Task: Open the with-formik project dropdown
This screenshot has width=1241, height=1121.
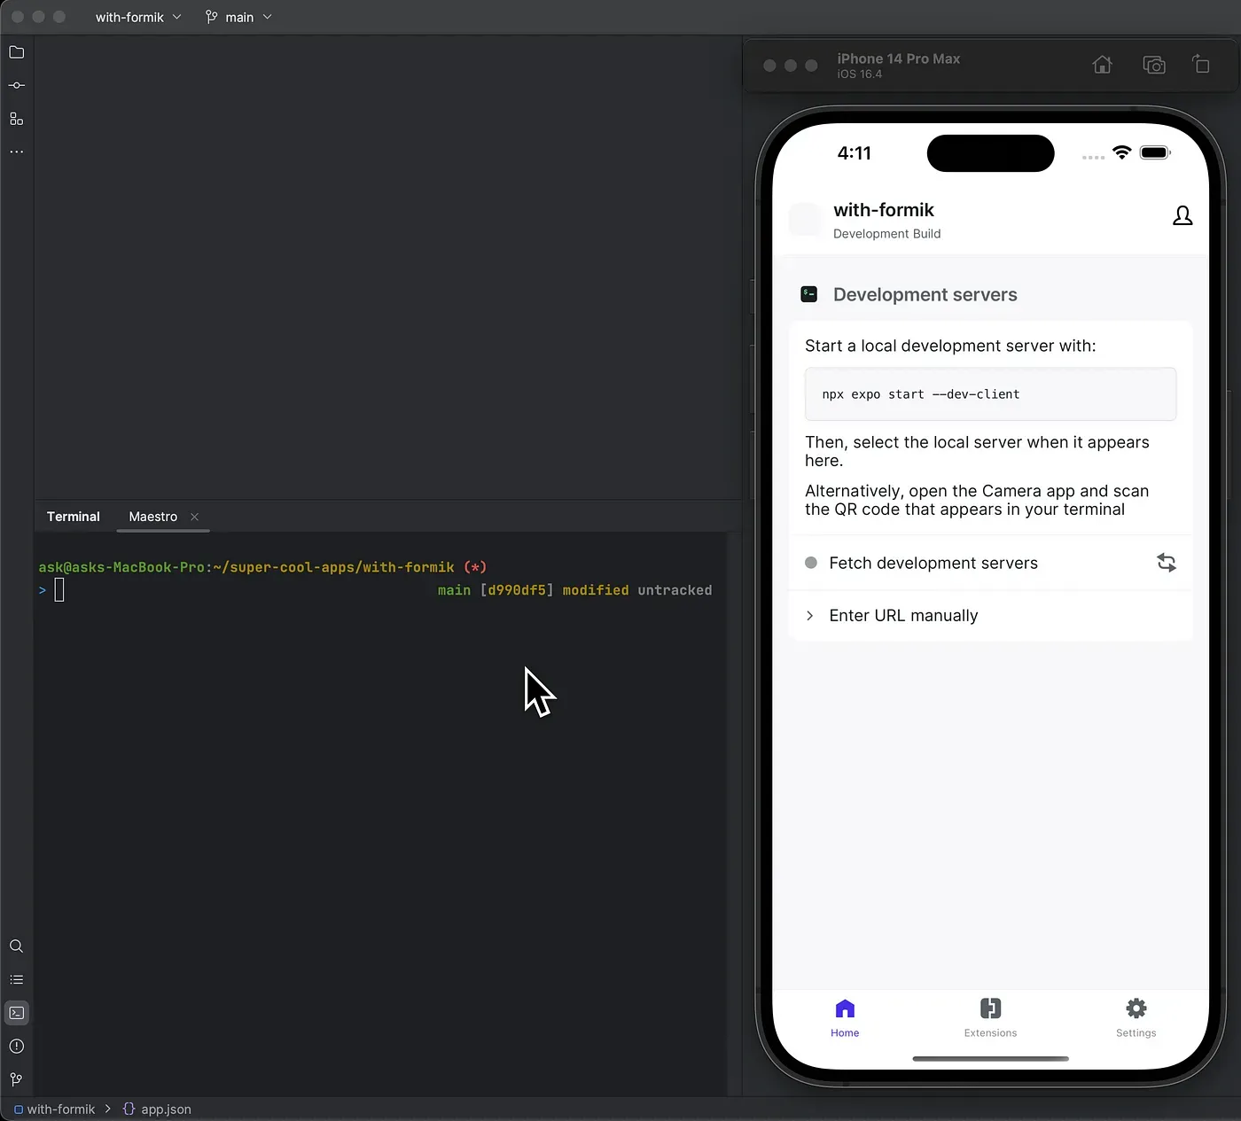Action: click(138, 17)
